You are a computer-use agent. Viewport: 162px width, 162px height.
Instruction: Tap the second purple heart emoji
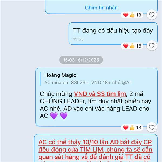click(x=64, y=116)
